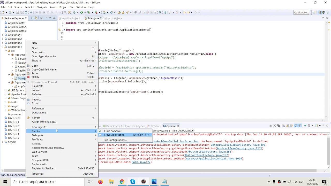The width and height of the screenshot is (331, 186).
Task: Collapse the AppSpring4 project
Action: (x=3, y=47)
